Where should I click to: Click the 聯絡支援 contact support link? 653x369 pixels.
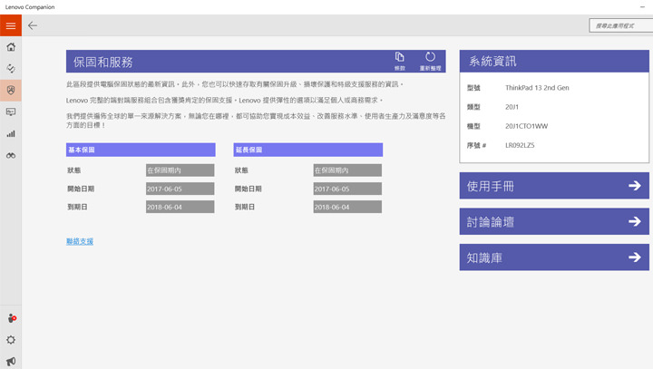[80, 241]
